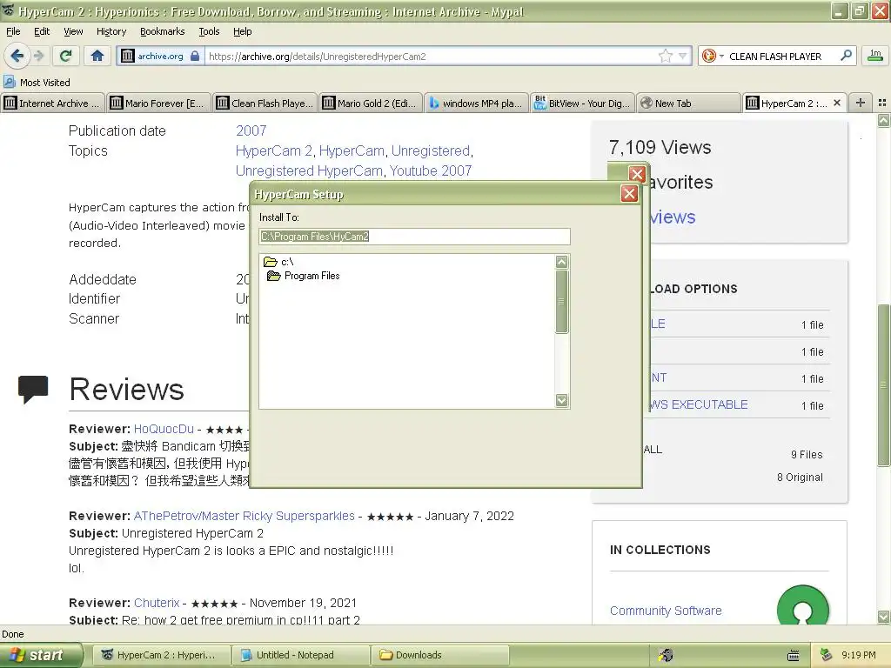
Task: Click the Reviews speech bubble icon
Action: [33, 389]
